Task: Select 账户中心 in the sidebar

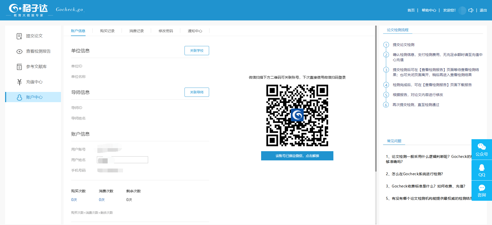Action: [x=33, y=97]
